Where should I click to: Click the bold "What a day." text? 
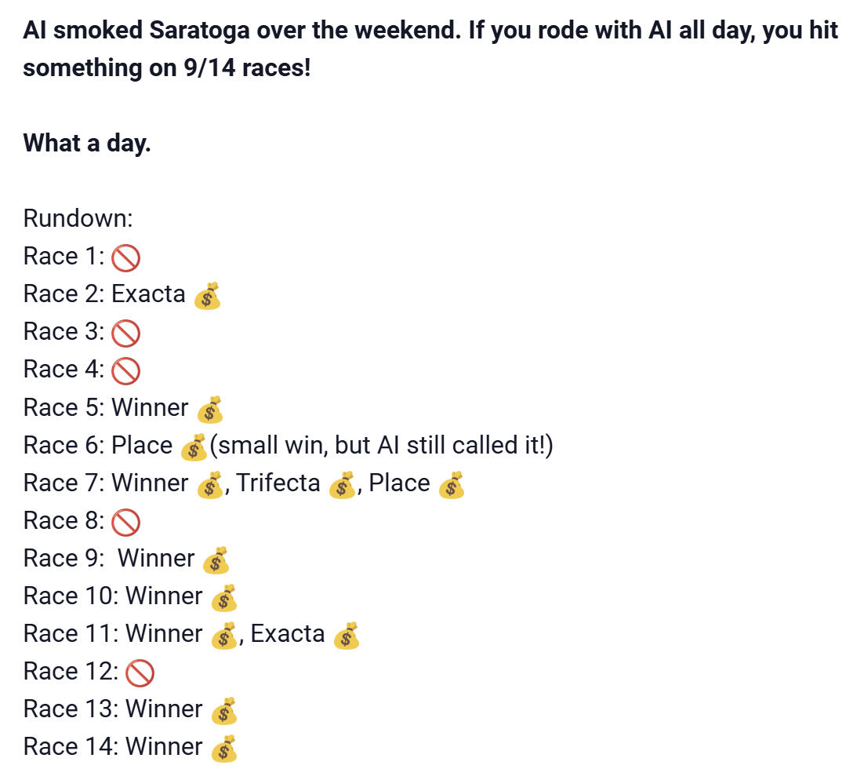pyautogui.click(x=87, y=144)
